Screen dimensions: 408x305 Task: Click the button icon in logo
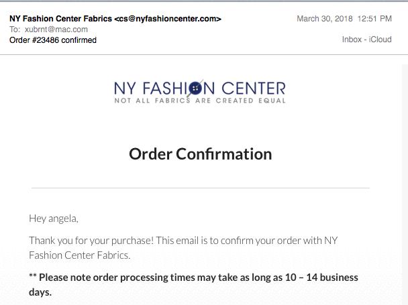pyautogui.click(x=196, y=88)
